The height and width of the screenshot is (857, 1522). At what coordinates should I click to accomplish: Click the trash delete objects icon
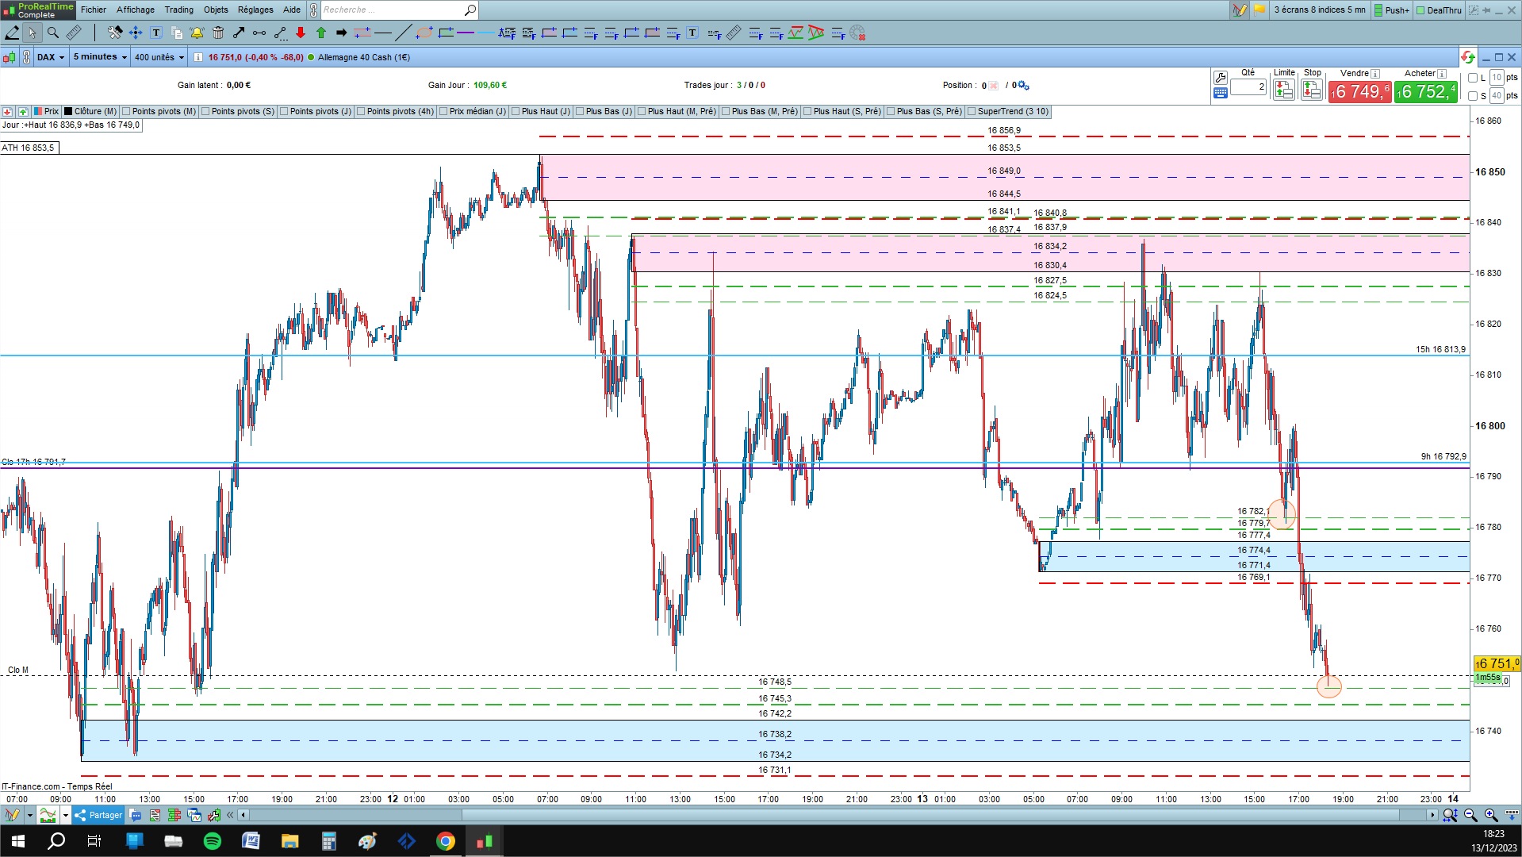[218, 33]
